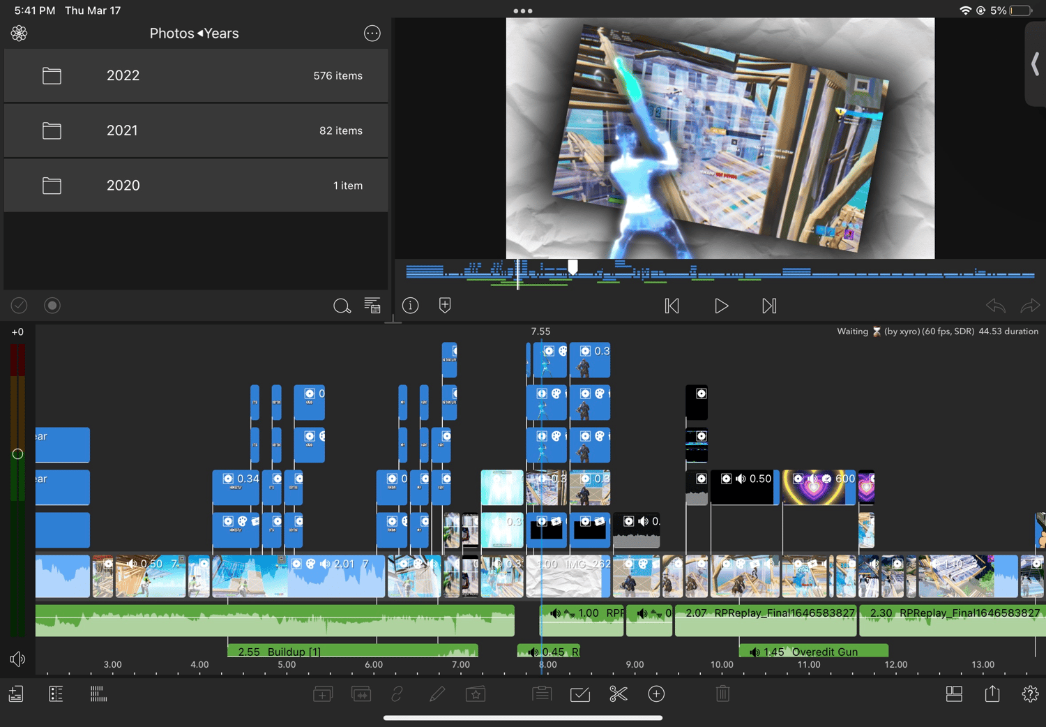The height and width of the screenshot is (727, 1046).
Task: Click the project overview minimap strip
Action: click(x=720, y=273)
